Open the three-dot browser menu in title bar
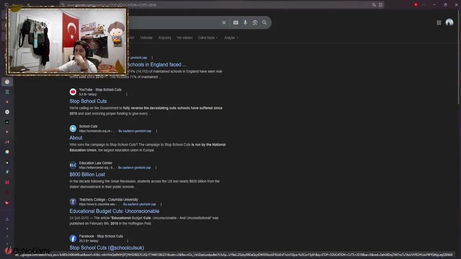 424,5
